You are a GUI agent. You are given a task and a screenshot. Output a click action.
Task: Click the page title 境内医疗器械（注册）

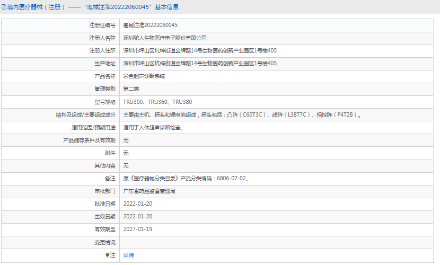coord(36,7)
